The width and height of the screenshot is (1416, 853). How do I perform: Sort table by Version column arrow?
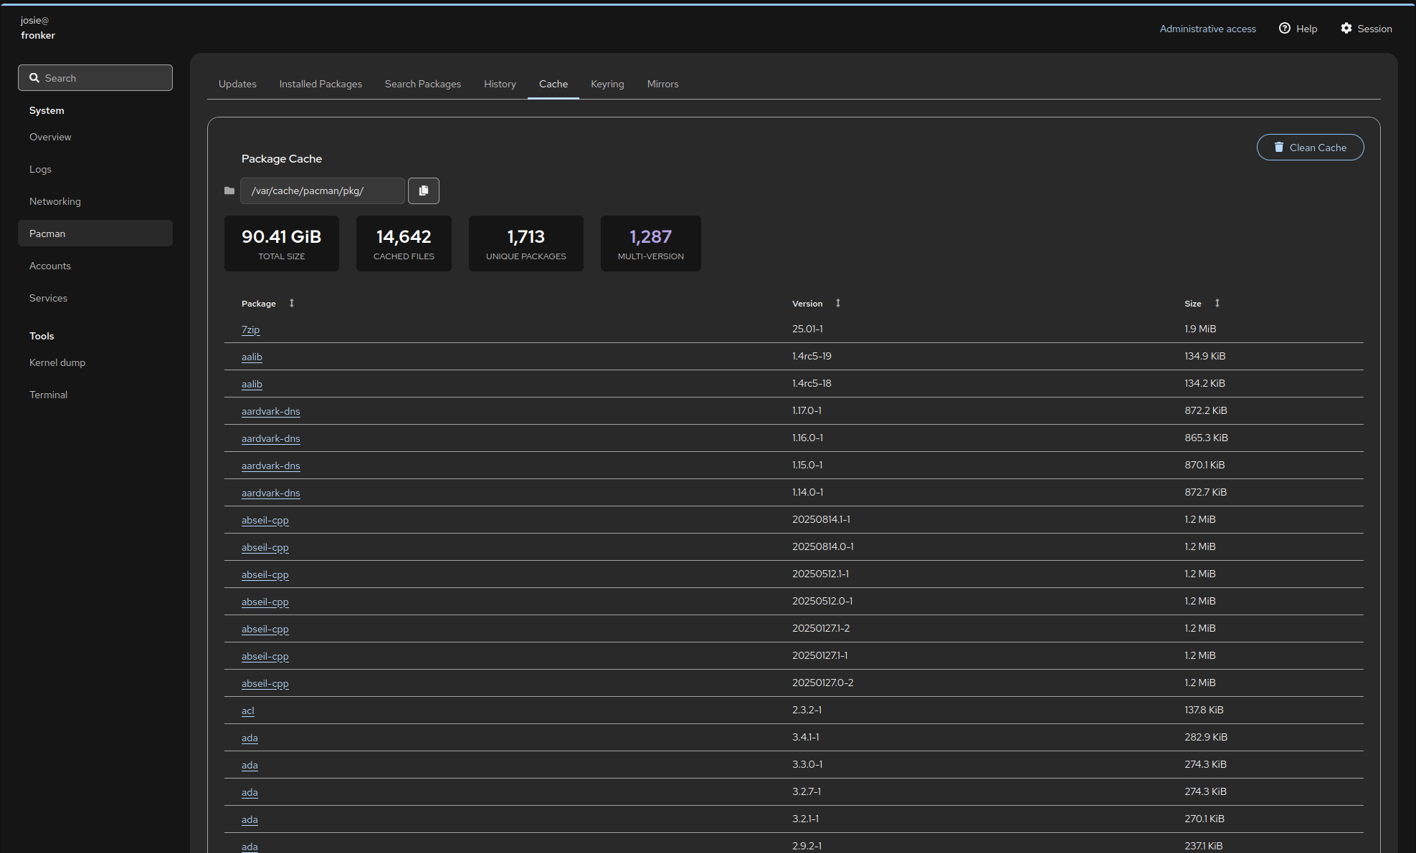(837, 303)
